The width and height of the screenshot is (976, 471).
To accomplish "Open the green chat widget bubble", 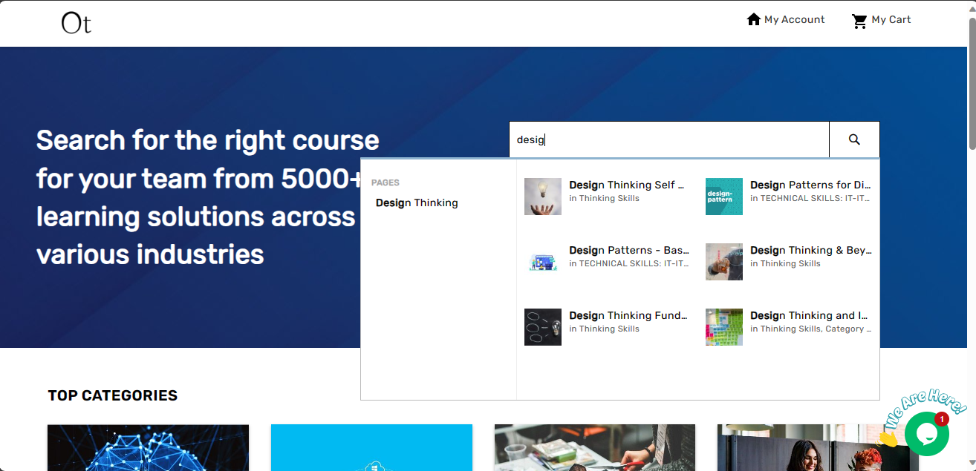I will 926,434.
